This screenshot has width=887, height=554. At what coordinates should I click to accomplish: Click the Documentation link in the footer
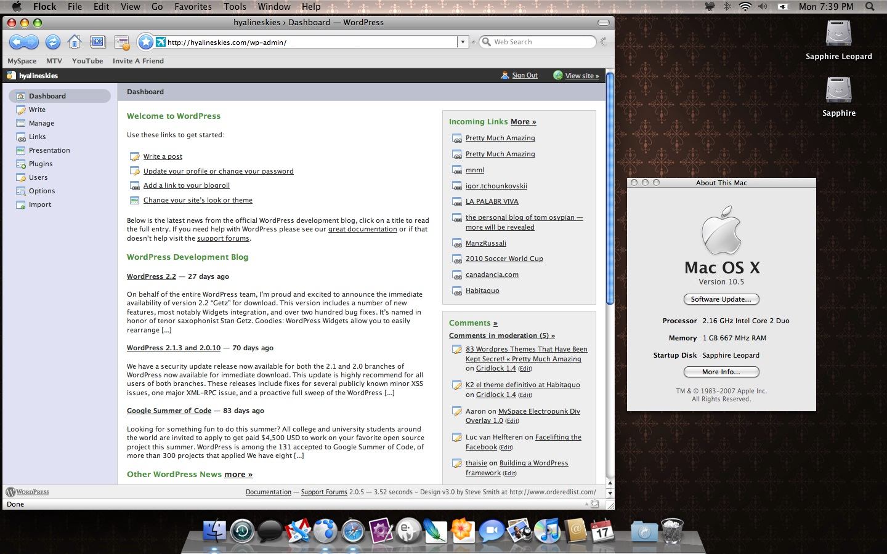click(269, 492)
